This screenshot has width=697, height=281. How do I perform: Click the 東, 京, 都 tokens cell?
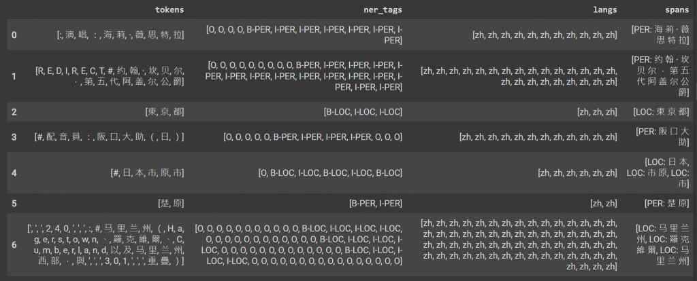coord(165,112)
